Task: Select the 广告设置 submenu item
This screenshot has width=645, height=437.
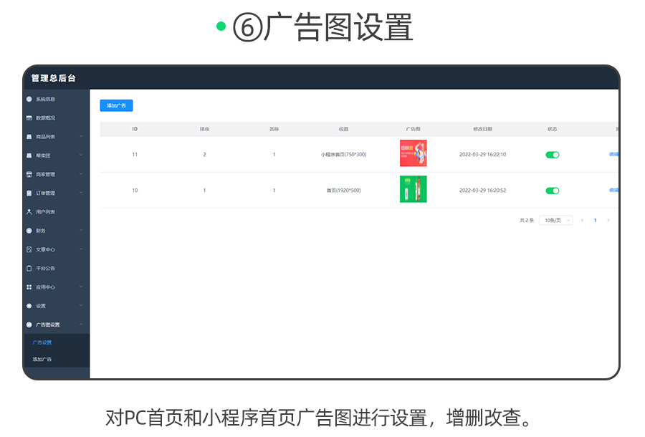Action: click(x=42, y=342)
